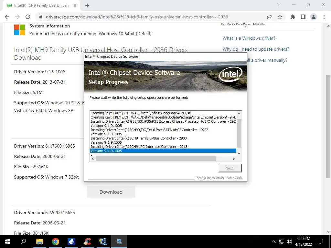Open the Intel installer taskbar icon

click(x=119, y=242)
